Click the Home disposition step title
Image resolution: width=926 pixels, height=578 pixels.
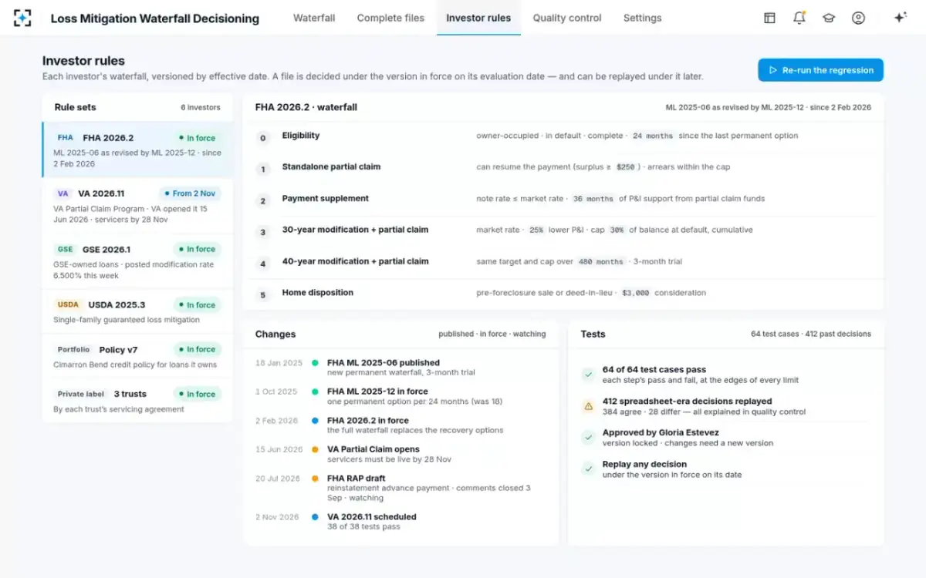(x=317, y=292)
